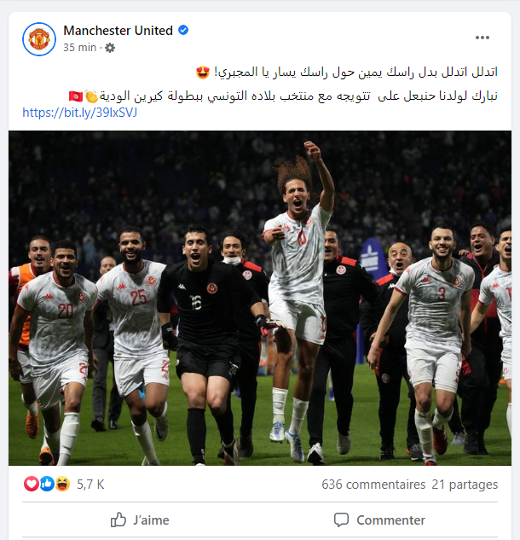Open the 35 min timestamp link

click(x=79, y=48)
